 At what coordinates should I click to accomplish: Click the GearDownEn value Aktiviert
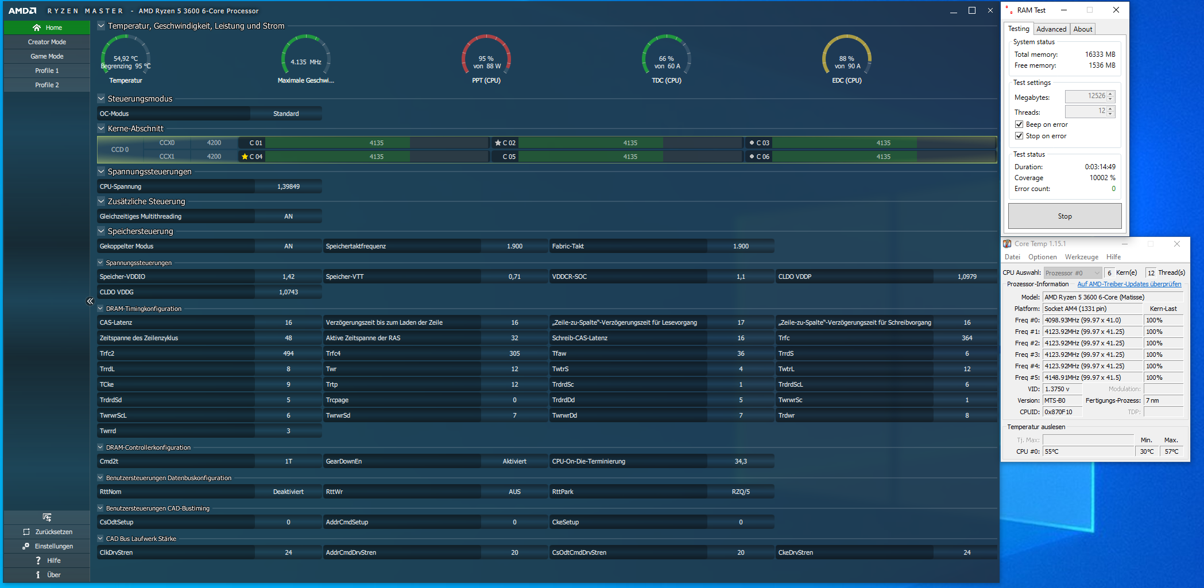click(514, 461)
